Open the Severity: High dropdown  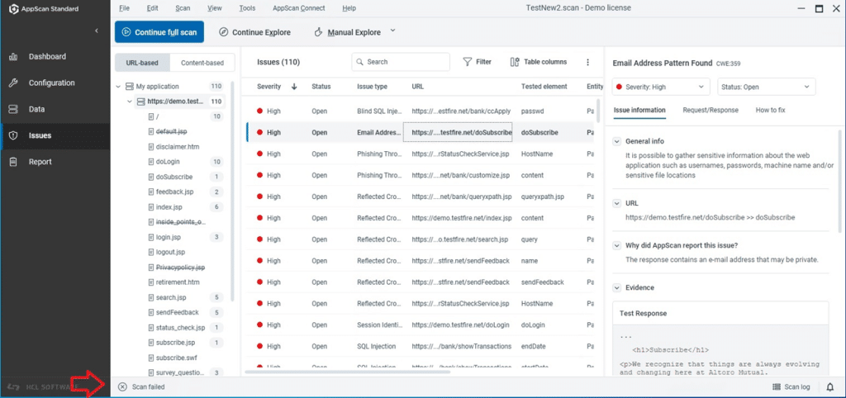(x=661, y=86)
